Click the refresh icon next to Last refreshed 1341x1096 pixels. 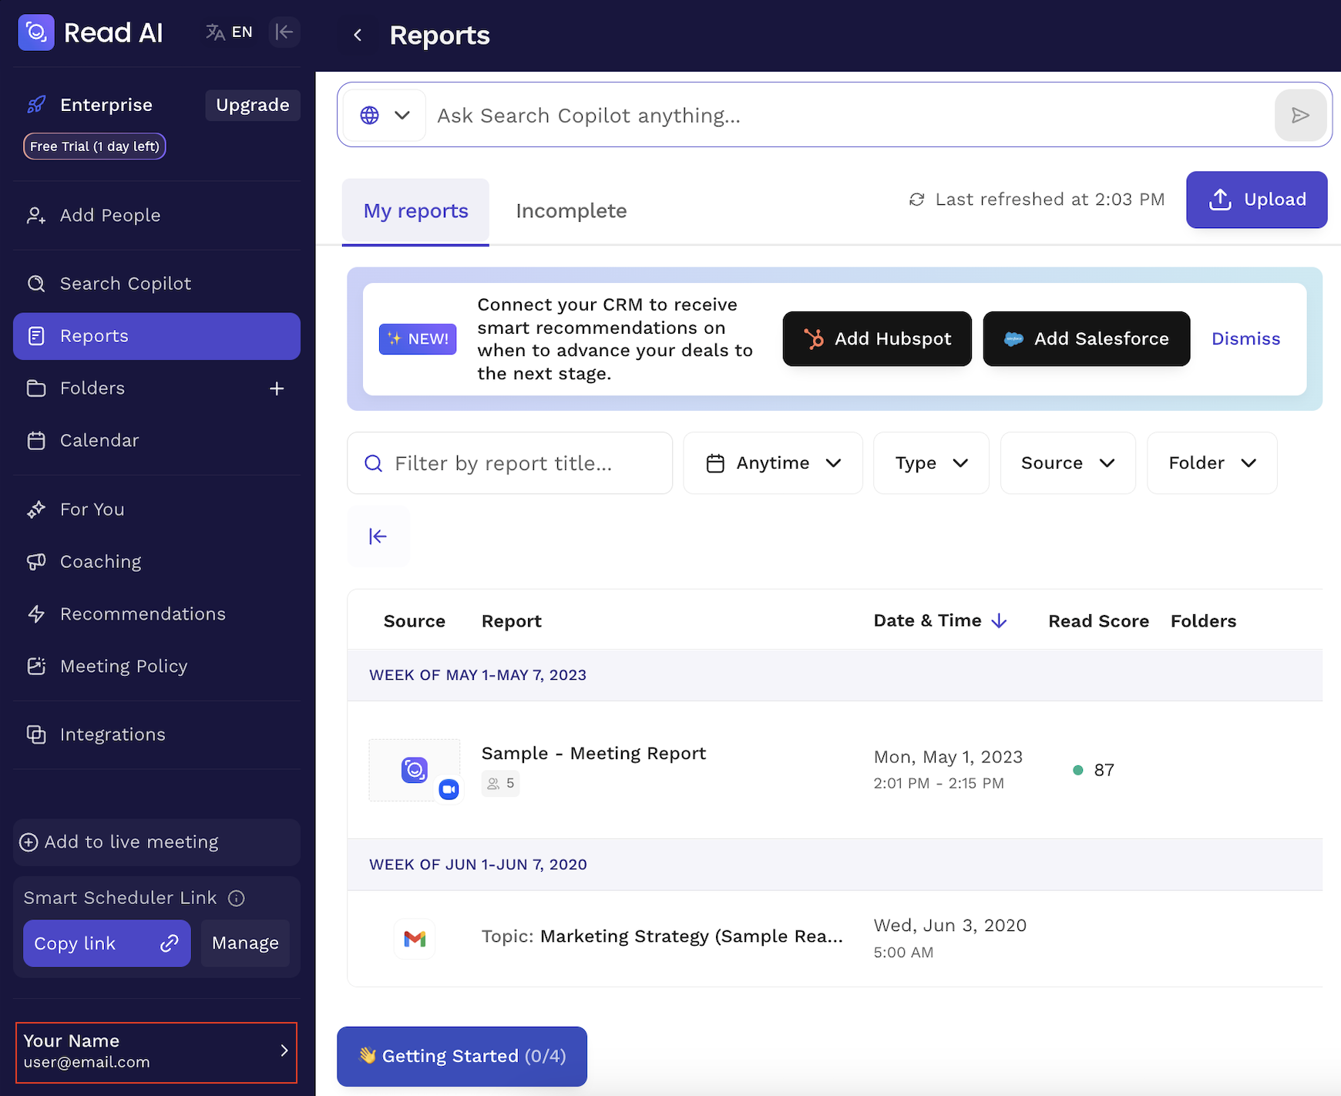point(916,200)
